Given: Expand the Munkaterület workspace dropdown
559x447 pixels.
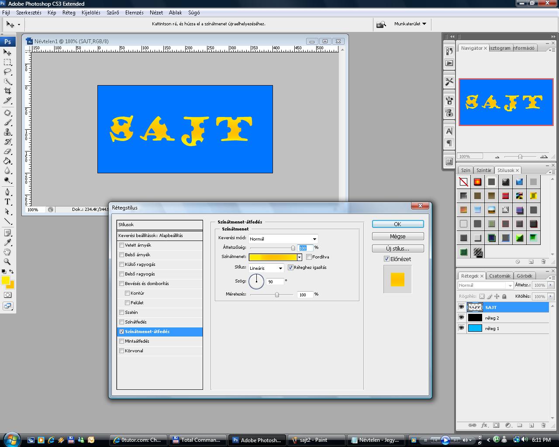Looking at the screenshot, I should (x=410, y=24).
